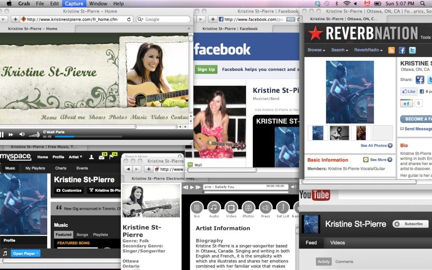Click the Myspace friends person icon
This screenshot has height=270, width=432.
(x=91, y=157)
